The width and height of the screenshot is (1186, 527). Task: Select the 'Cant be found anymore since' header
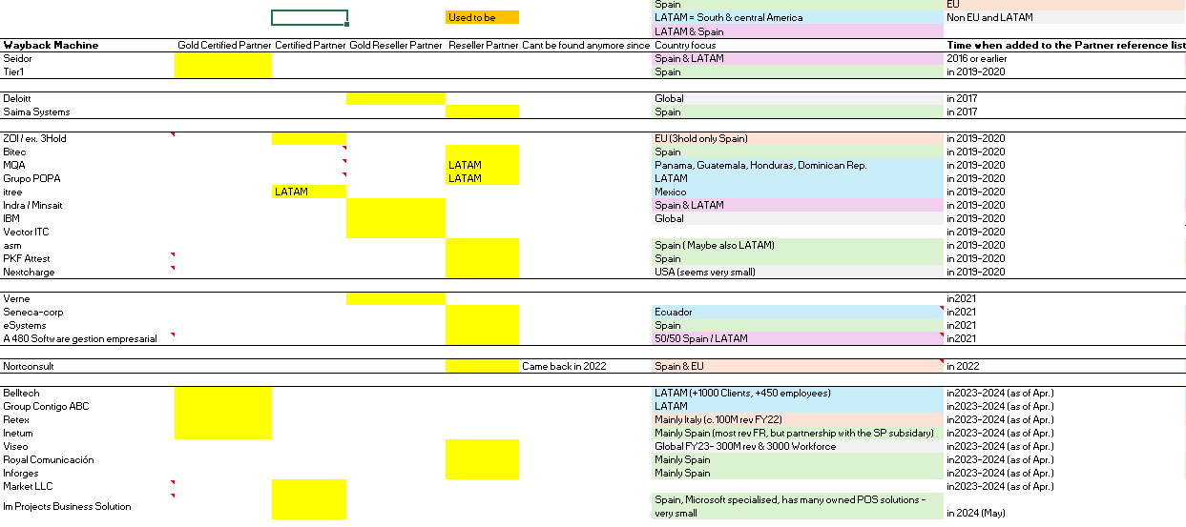pyautogui.click(x=586, y=45)
